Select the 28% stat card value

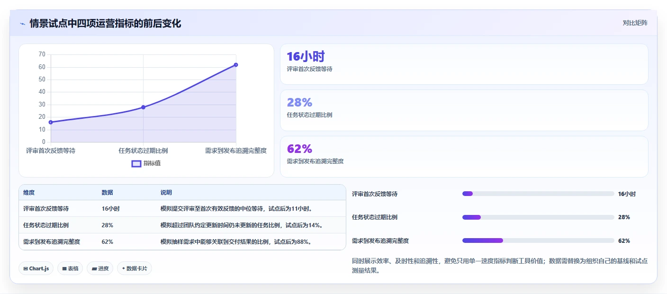(299, 102)
